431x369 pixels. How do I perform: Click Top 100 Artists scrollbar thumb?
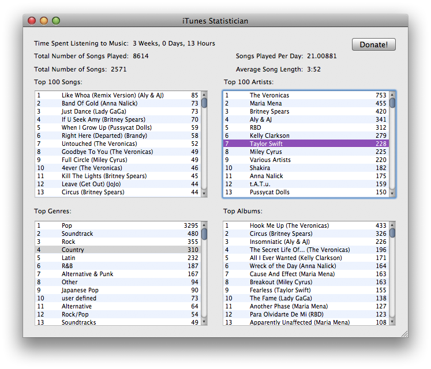pyautogui.click(x=392, y=103)
